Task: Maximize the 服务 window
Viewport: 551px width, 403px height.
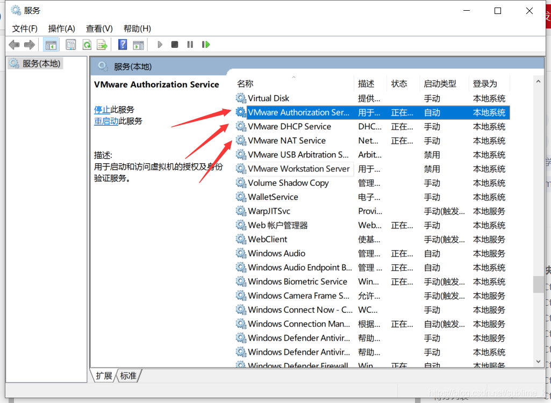Action: (498, 11)
